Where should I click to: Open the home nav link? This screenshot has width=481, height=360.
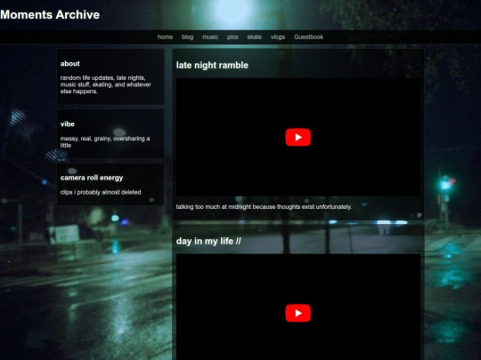tap(165, 37)
